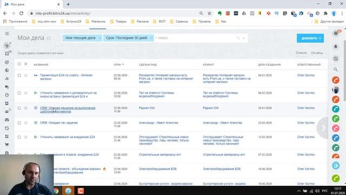
Task: Sort by ДАТА СОЗДАНИЯ column header
Action: click(x=269, y=64)
